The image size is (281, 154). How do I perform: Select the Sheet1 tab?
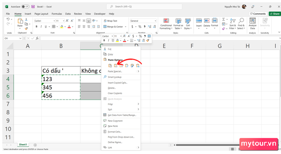(x=23, y=144)
